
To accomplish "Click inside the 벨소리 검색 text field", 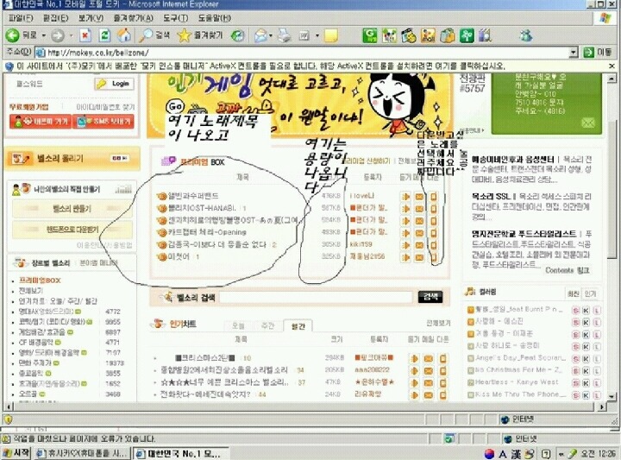I will click(x=316, y=297).
